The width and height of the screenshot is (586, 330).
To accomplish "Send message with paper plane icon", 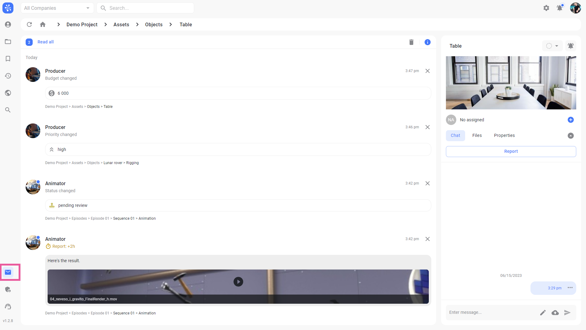I will 567,313.
